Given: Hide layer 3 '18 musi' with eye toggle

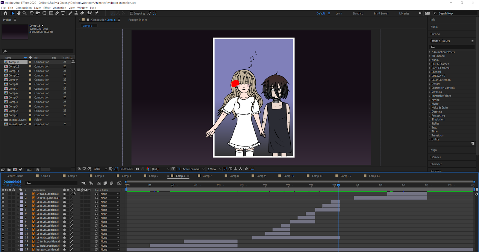Looking at the screenshot, I should click(3, 202).
